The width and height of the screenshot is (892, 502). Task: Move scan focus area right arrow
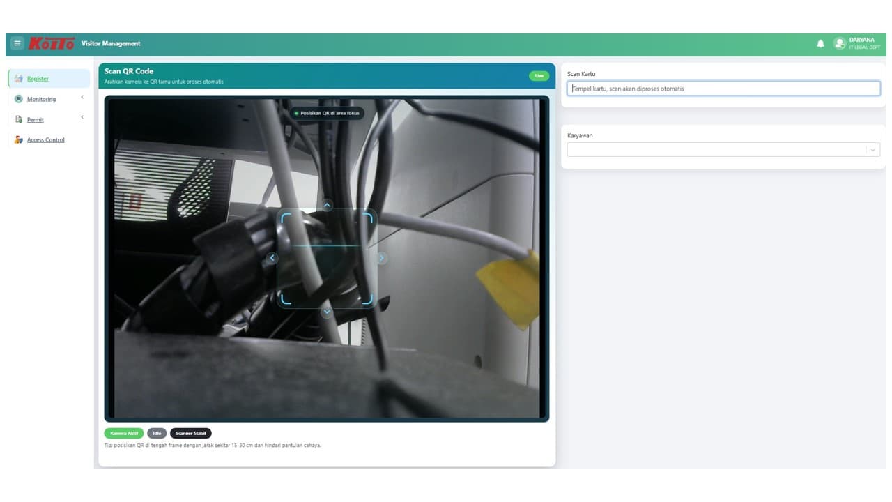coord(382,258)
